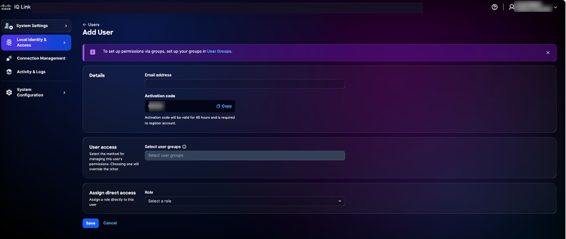Click the 'Details' section label

97,76
